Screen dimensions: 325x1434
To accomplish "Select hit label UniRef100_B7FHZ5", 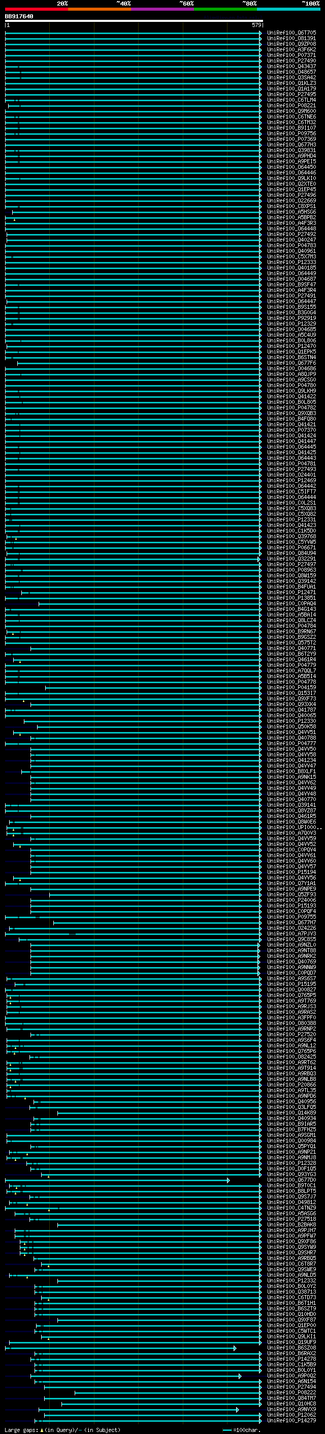I will pos(291,1129).
